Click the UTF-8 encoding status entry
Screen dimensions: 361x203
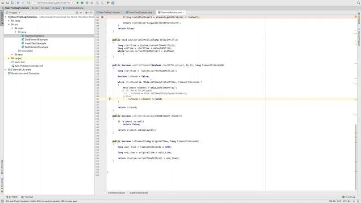[x=346, y=201]
